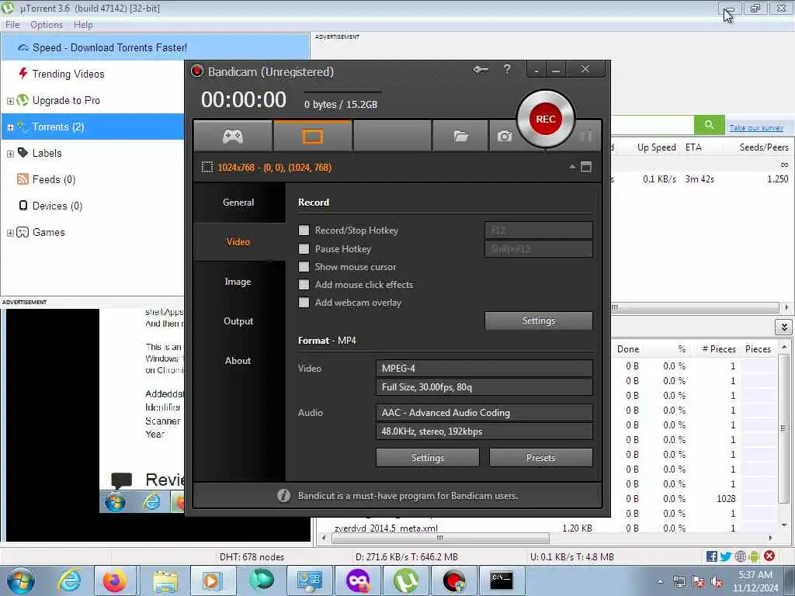
Task: Expand Upgrade to Pro tree node
Action: [10, 101]
